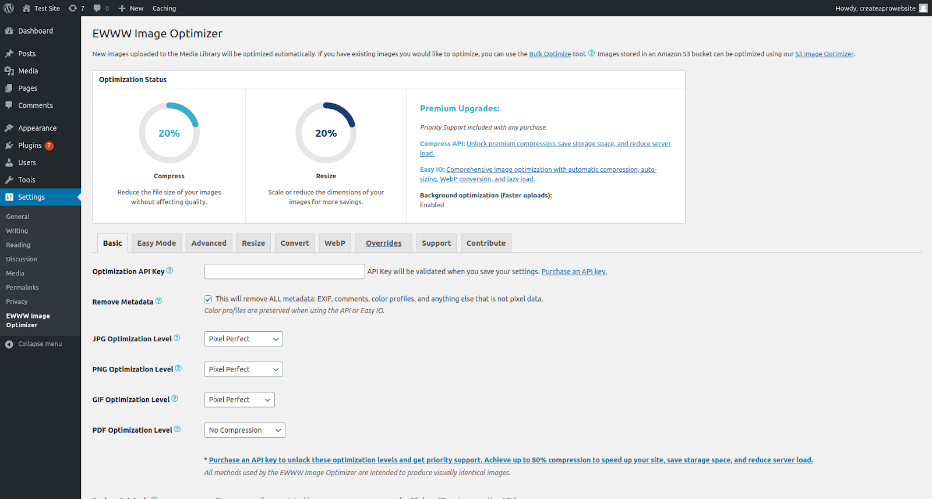
Task: Open the comments bubble in admin bar
Action: tap(97, 8)
